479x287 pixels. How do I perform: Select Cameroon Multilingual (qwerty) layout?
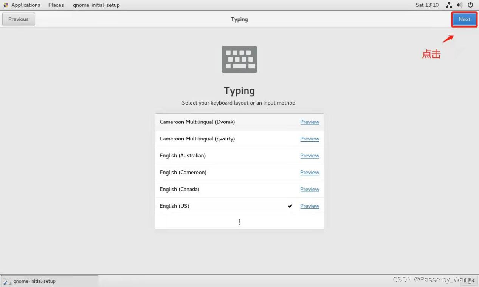click(239, 139)
